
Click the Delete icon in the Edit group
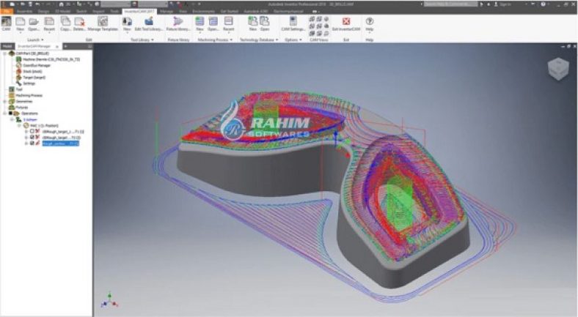pyautogui.click(x=79, y=22)
